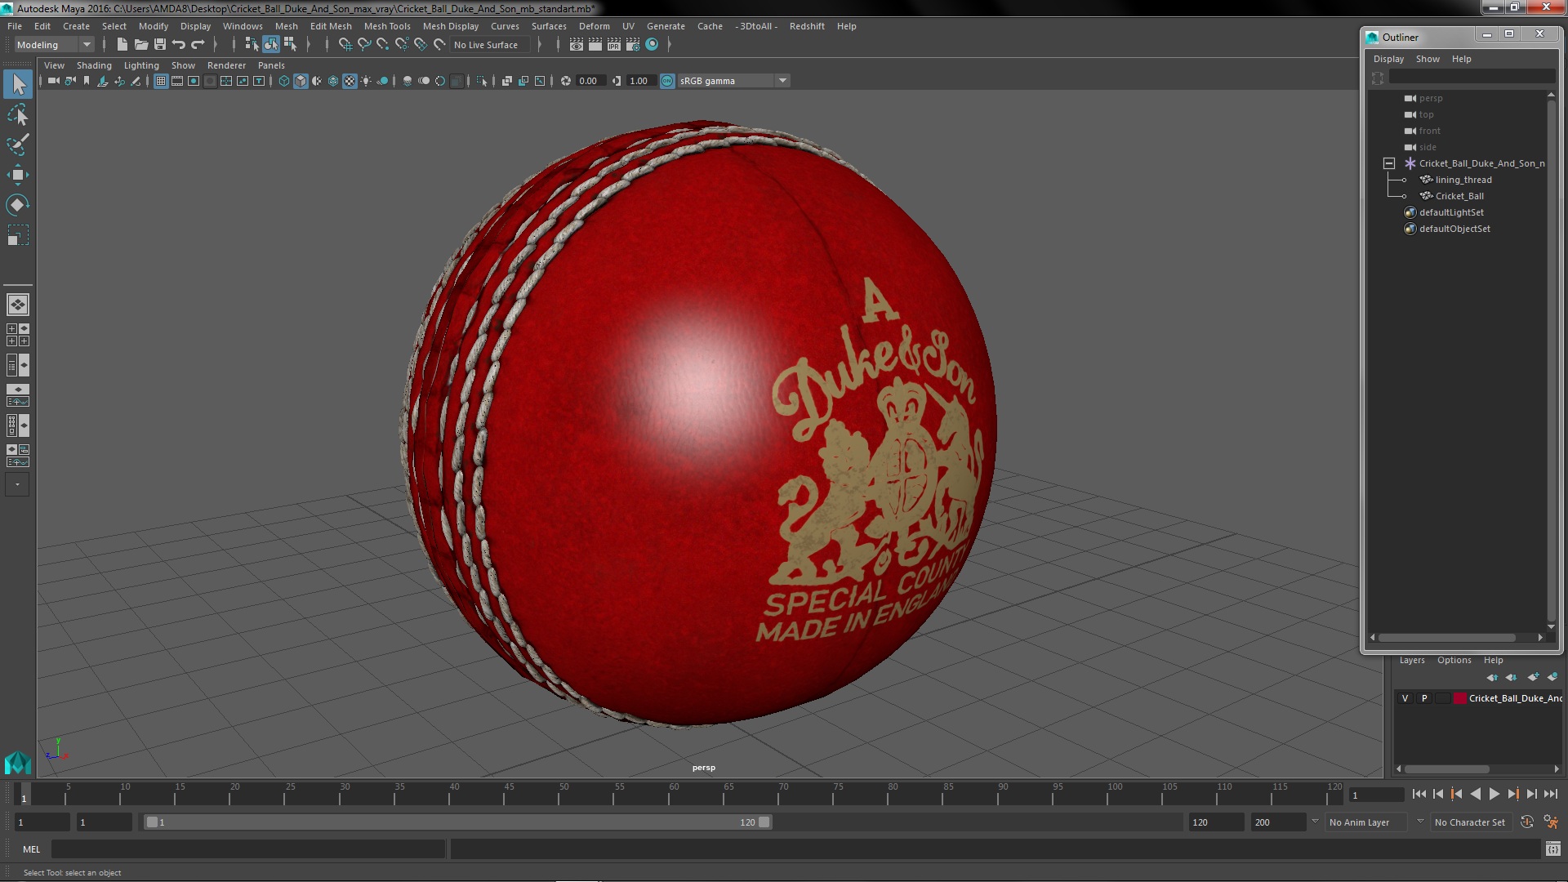The width and height of the screenshot is (1568, 882).
Task: Enable snap to curves
Action: (364, 45)
